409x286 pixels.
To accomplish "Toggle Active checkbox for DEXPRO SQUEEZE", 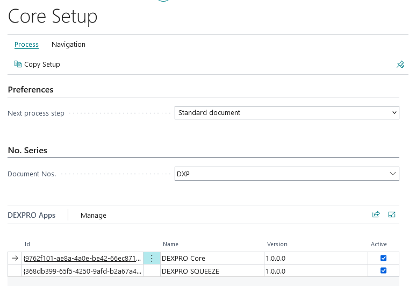I will pyautogui.click(x=383, y=271).
